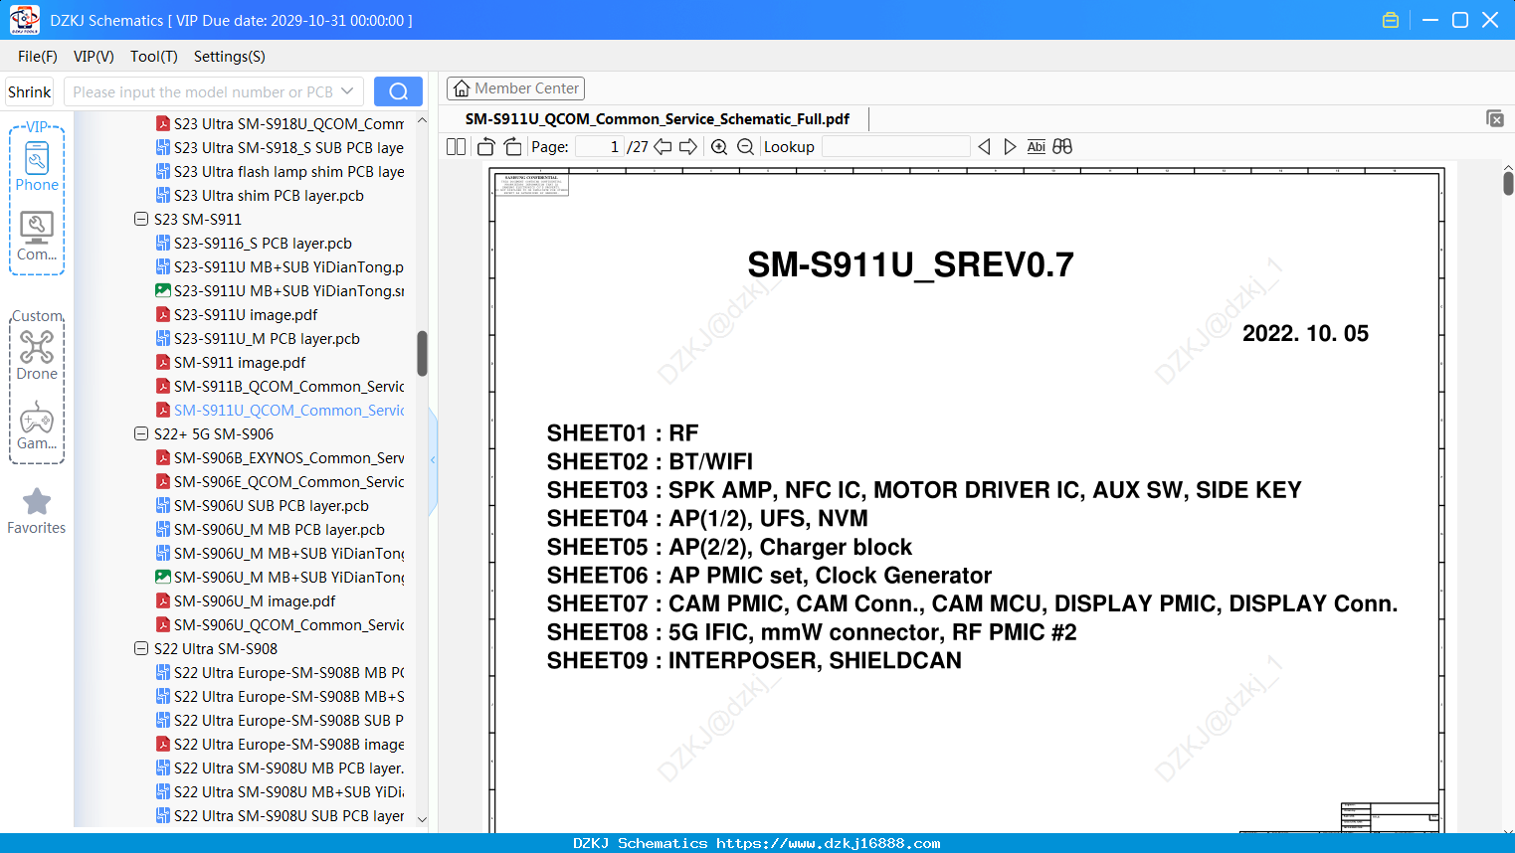Image resolution: width=1515 pixels, height=853 pixels.
Task: Open SM-S906B_EXYNOS_Common_Serv PDF
Action: tap(280, 457)
